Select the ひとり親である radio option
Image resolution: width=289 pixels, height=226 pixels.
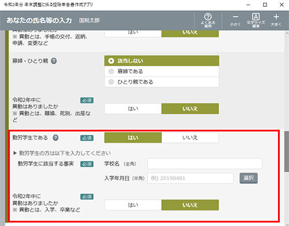(162, 82)
